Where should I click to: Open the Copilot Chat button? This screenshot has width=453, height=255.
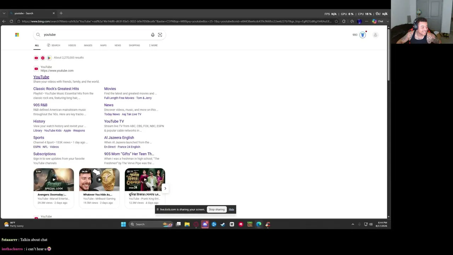[x=378, y=21]
